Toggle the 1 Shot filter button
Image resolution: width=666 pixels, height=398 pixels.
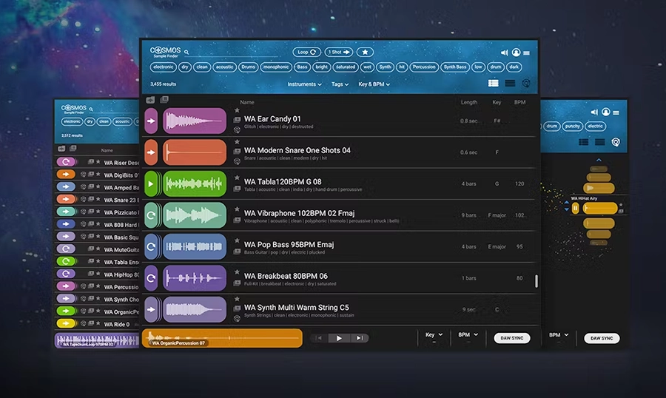tap(338, 52)
